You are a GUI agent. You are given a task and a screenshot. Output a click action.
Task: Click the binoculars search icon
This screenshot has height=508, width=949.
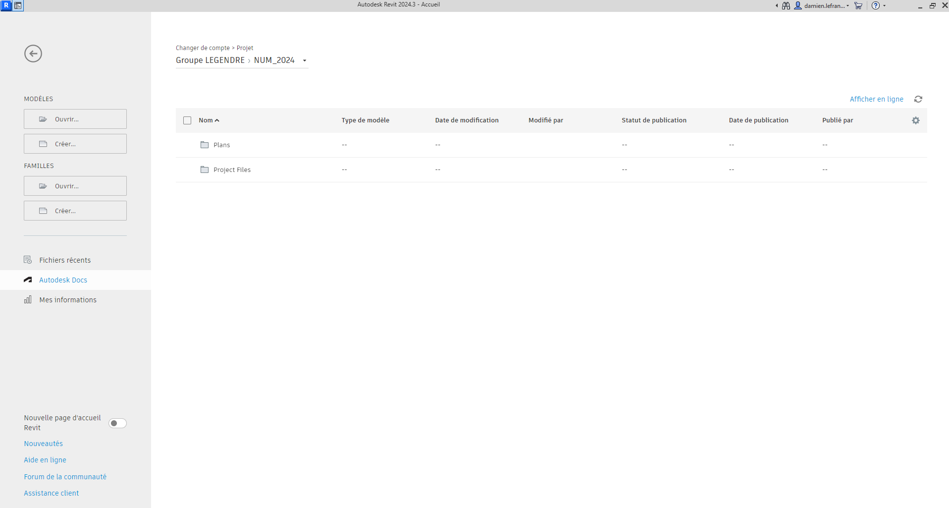(786, 6)
